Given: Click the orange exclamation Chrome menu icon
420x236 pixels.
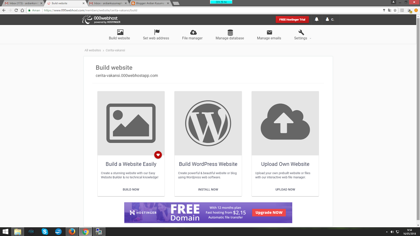Looking at the screenshot, I should (x=416, y=10).
